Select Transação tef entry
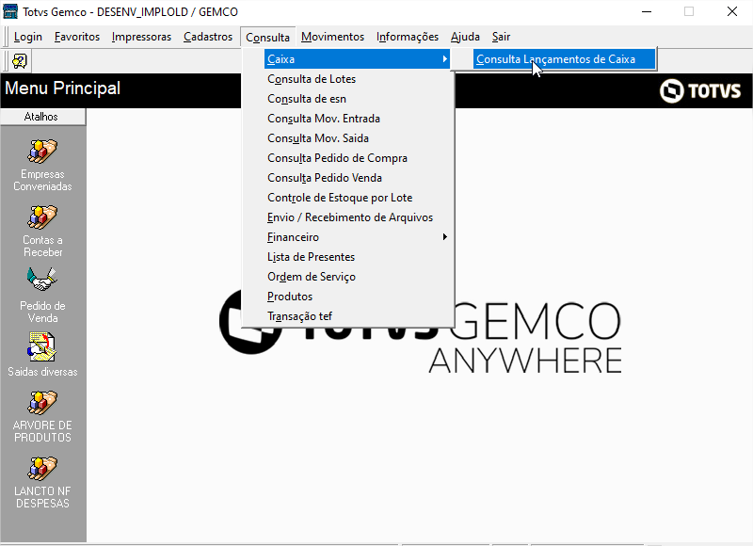 pyautogui.click(x=358, y=316)
